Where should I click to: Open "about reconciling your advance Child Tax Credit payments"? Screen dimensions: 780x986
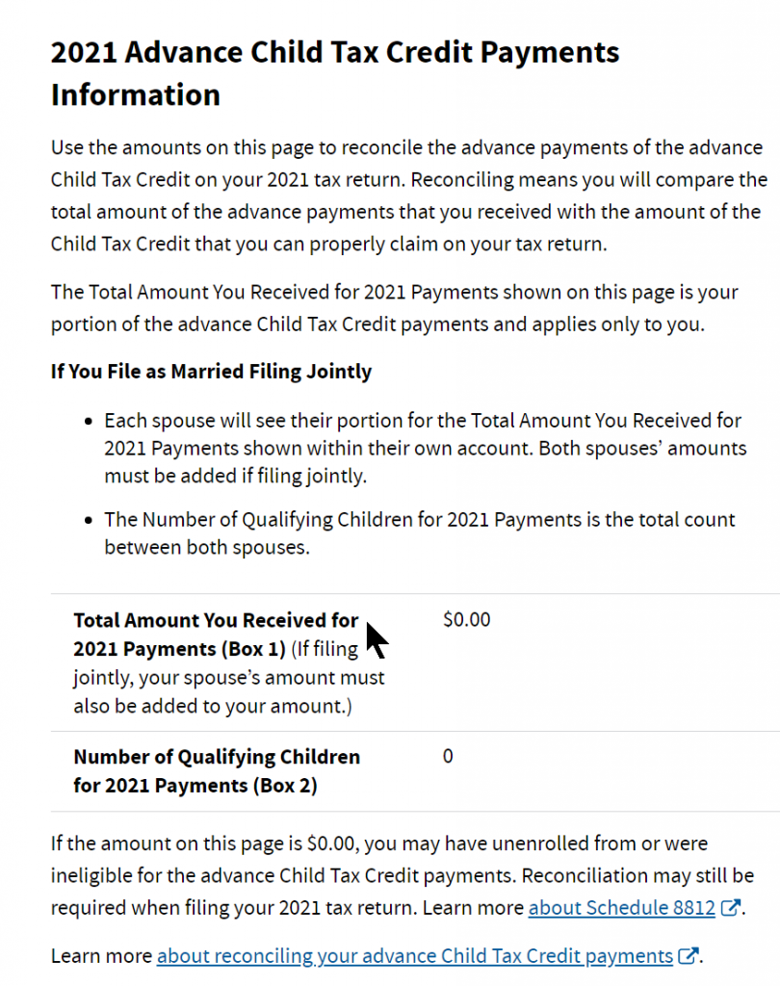point(414,956)
